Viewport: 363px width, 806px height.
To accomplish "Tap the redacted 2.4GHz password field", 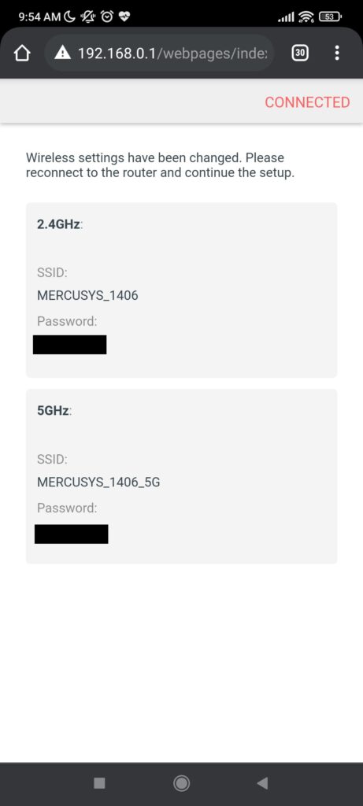I will pyautogui.click(x=70, y=345).
